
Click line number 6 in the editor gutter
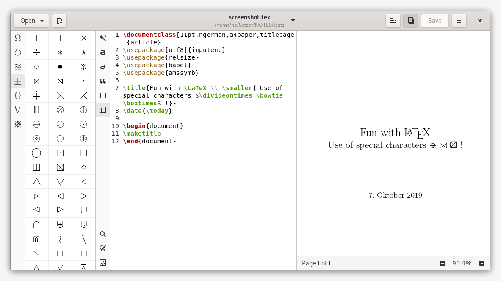pos(117,80)
